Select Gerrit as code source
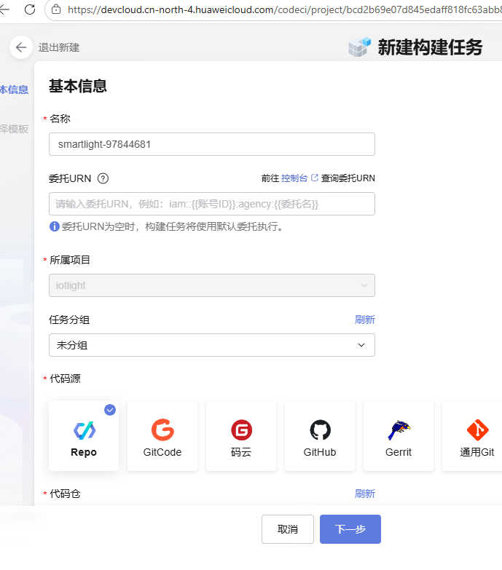Image resolution: width=502 pixels, height=570 pixels. pos(399,436)
